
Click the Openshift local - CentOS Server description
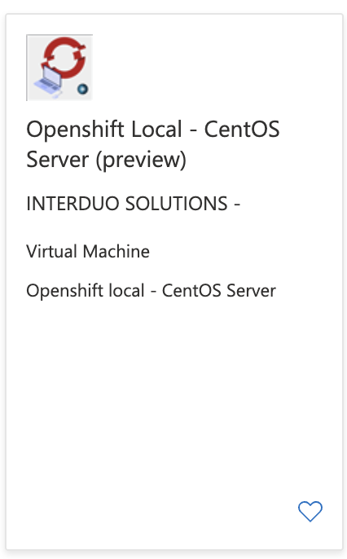tap(151, 291)
